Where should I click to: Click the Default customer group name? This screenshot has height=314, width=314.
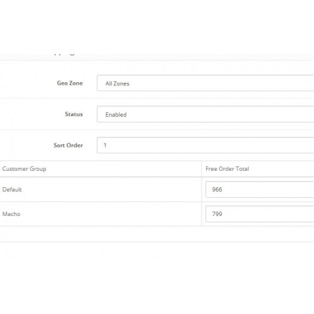coord(12,190)
